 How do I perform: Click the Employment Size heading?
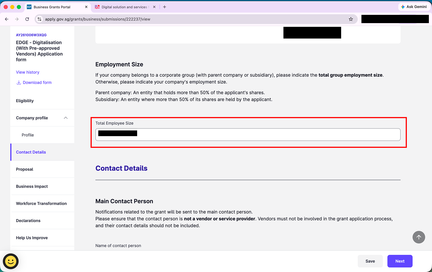point(119,65)
